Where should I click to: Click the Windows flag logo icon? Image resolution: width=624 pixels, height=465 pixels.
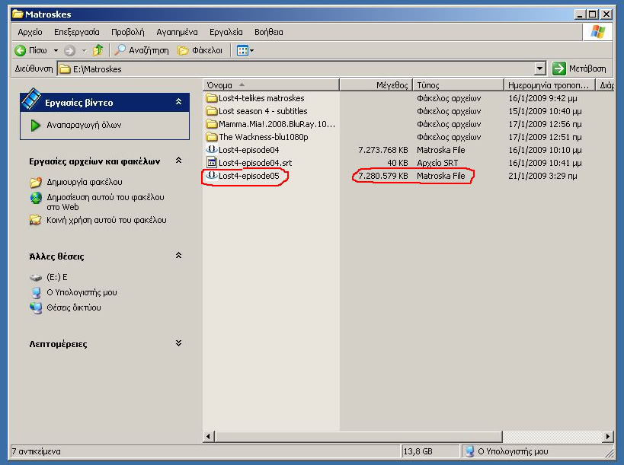click(x=598, y=32)
